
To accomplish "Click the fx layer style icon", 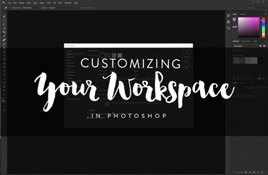I will tap(242, 172).
